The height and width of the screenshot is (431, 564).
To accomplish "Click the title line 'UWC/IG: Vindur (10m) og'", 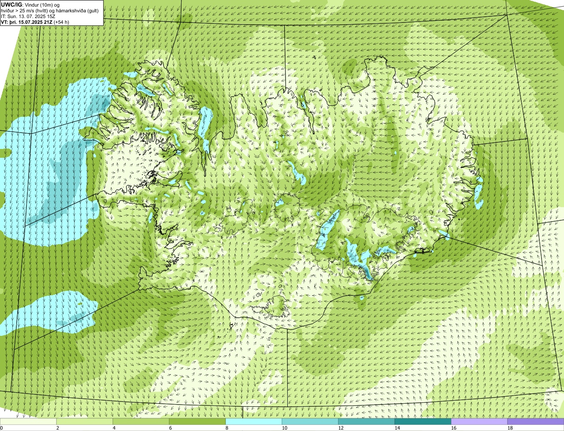I will click(x=30, y=5).
